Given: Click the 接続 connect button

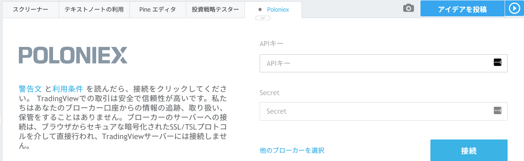Looking at the screenshot, I should click(x=469, y=150).
